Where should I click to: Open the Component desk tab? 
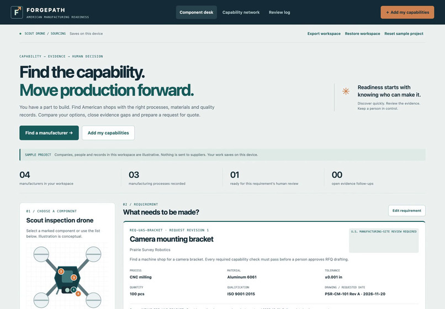(197, 12)
